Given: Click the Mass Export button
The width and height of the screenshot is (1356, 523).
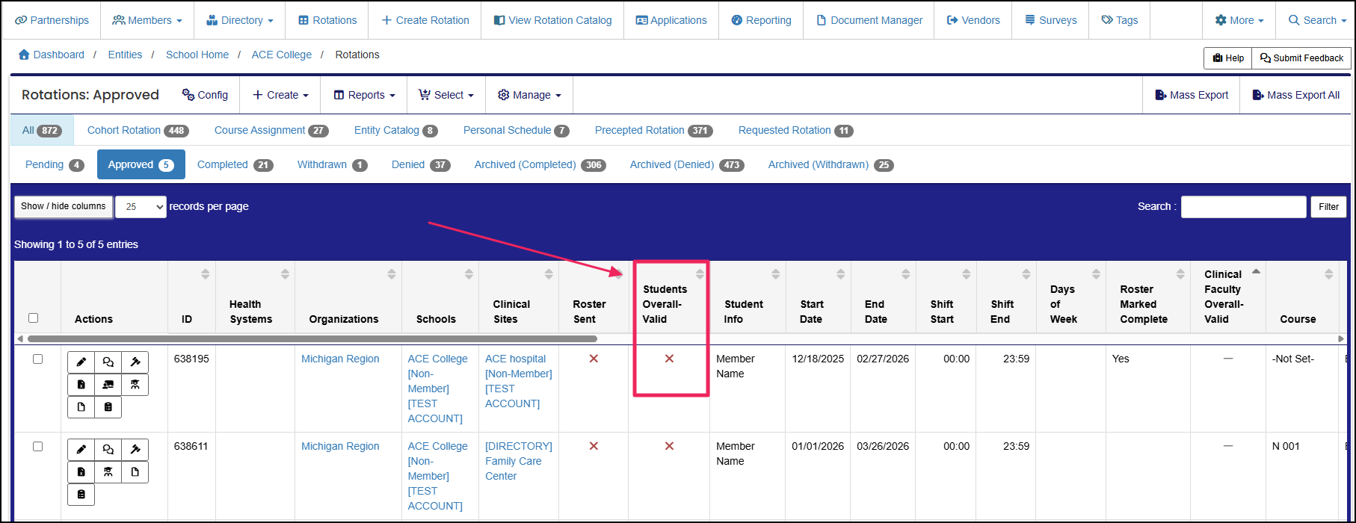Looking at the screenshot, I should click(1192, 95).
